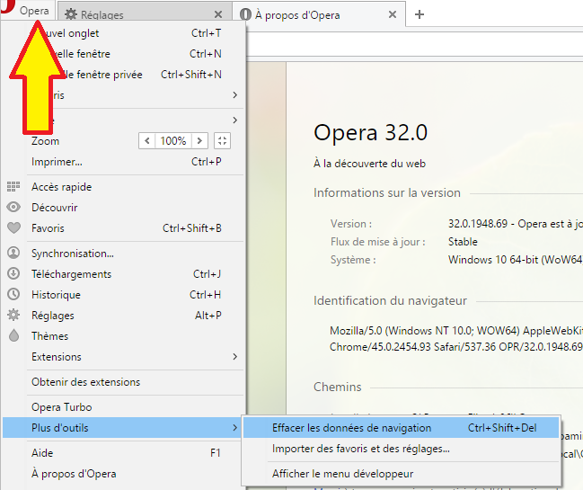
Task: Click the Favoris heart icon
Action: (13, 227)
